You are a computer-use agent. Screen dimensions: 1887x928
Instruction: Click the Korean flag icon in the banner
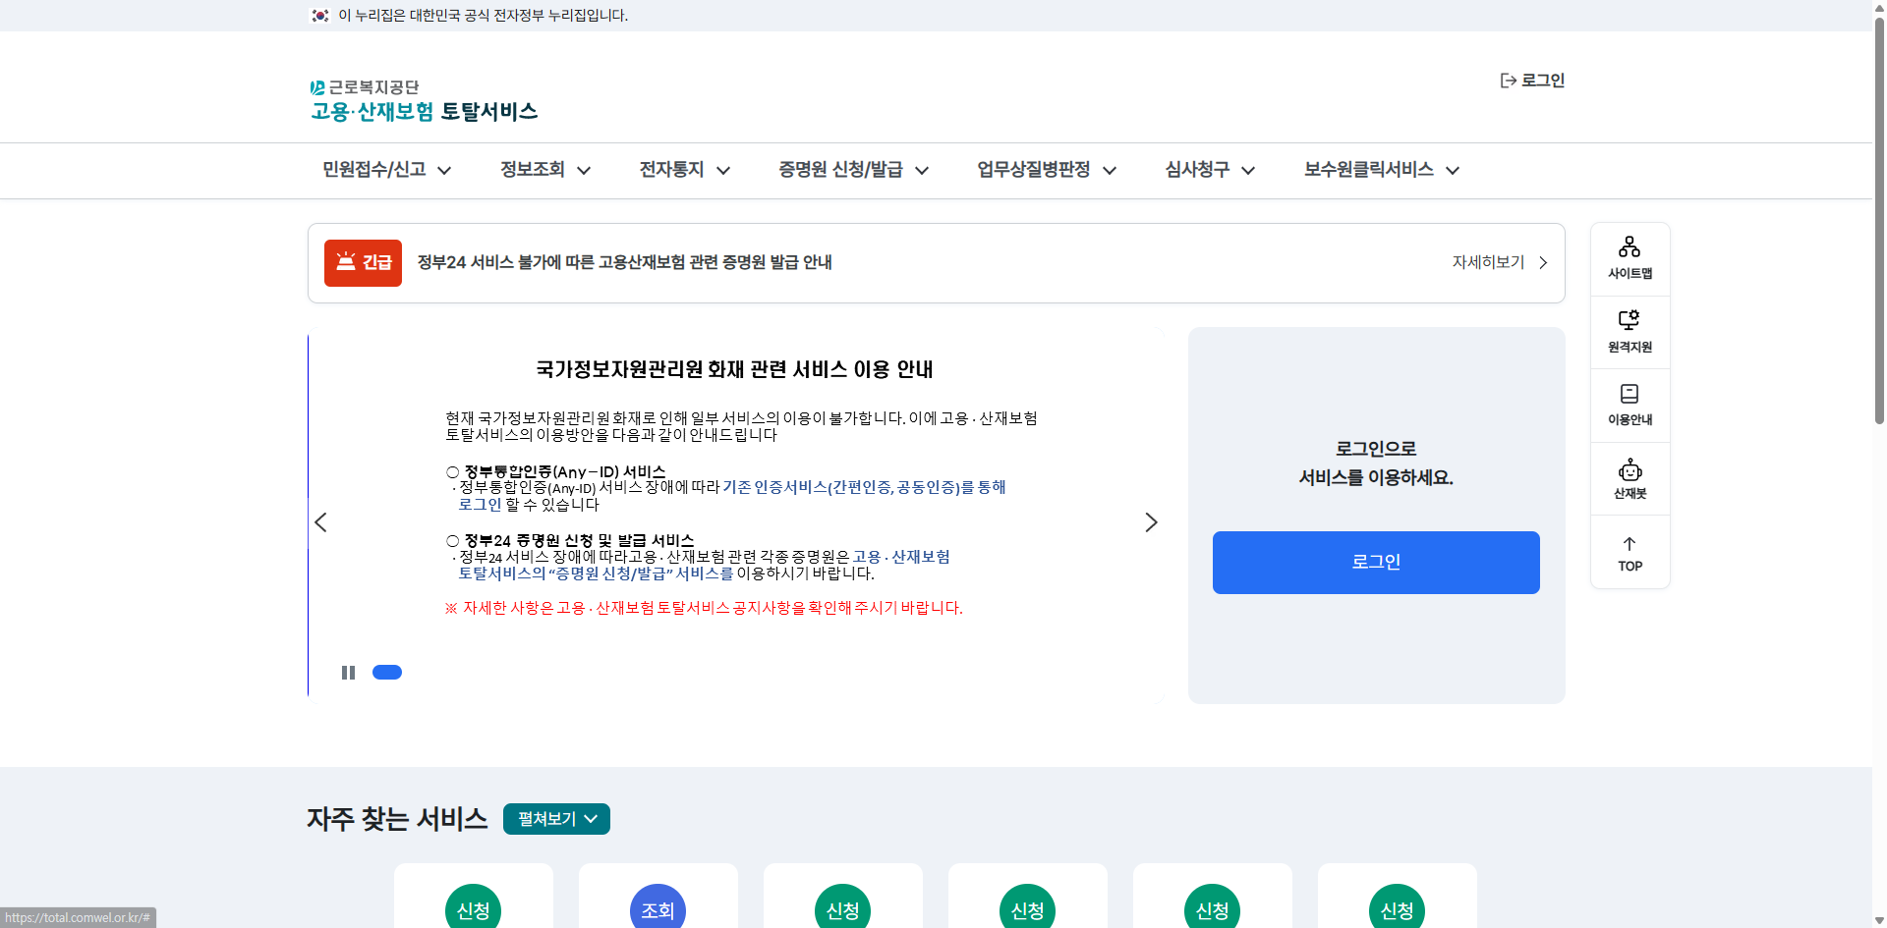coord(319,16)
